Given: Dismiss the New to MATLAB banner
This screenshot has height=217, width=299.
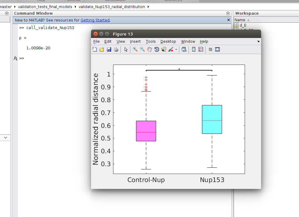Looking at the screenshot, I should coord(229,20).
